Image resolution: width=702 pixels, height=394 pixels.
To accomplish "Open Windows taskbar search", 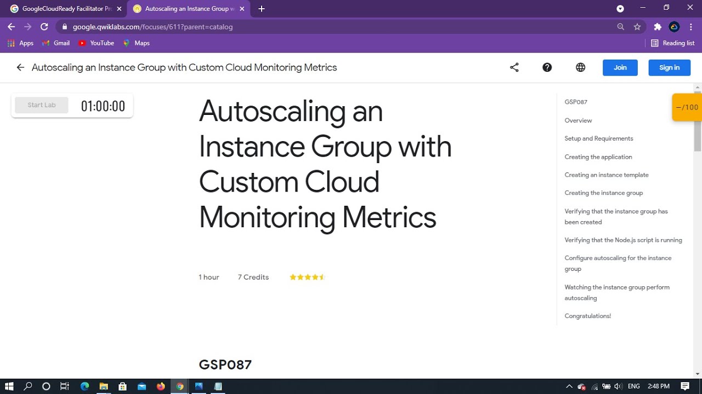I will (28, 386).
